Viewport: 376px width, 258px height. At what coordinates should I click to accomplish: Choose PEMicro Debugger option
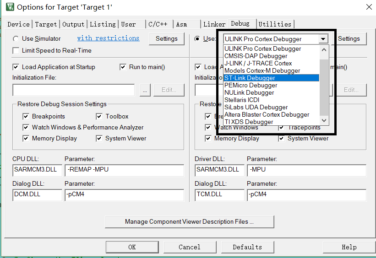(x=272, y=85)
